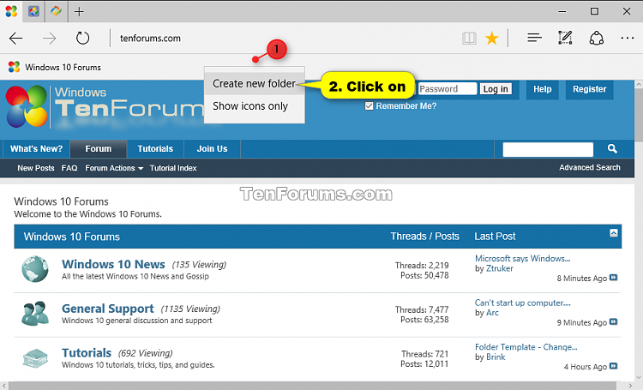Go to last post icon beside 9 Minutes Ago
The image size is (643, 390).
click(614, 322)
